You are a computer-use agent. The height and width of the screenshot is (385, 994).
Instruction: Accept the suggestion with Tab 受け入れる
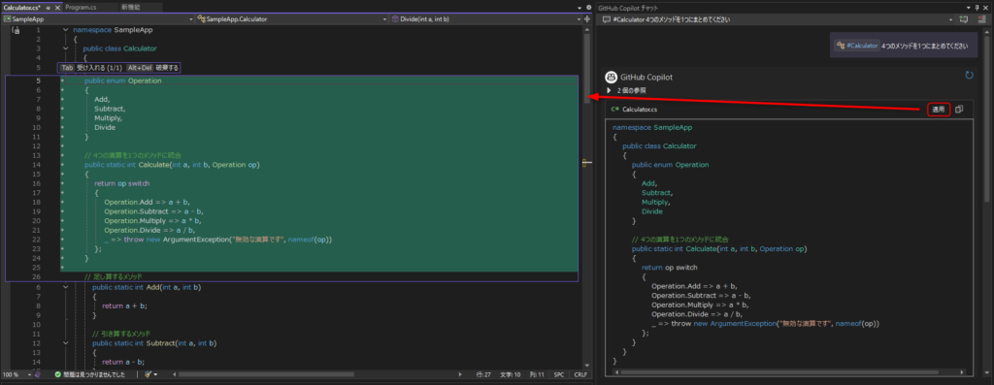[x=91, y=68]
